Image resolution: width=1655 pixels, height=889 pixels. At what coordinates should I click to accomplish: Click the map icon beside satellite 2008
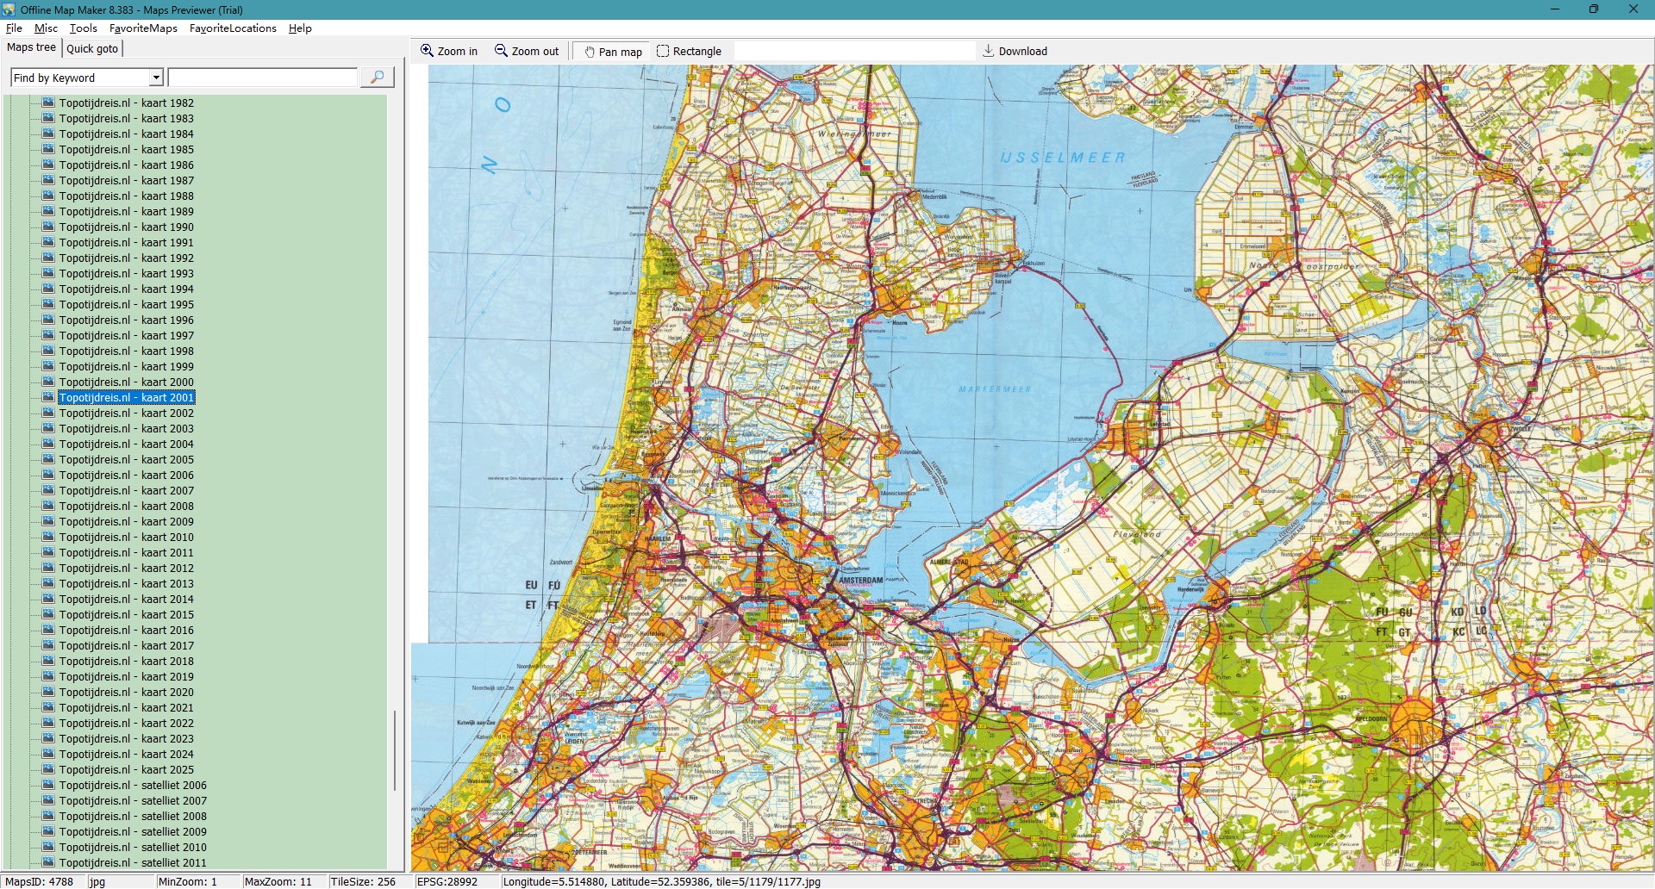point(48,816)
